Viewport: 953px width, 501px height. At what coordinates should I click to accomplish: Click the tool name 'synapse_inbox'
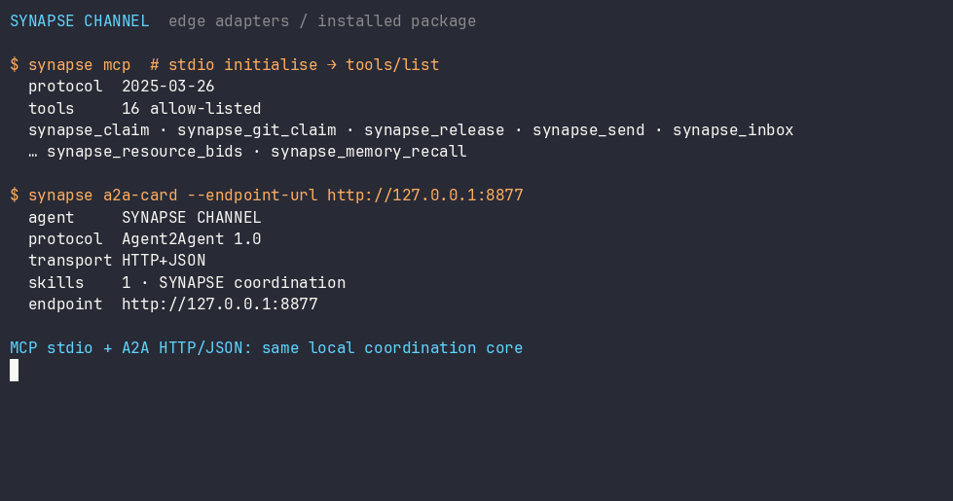tap(733, 130)
